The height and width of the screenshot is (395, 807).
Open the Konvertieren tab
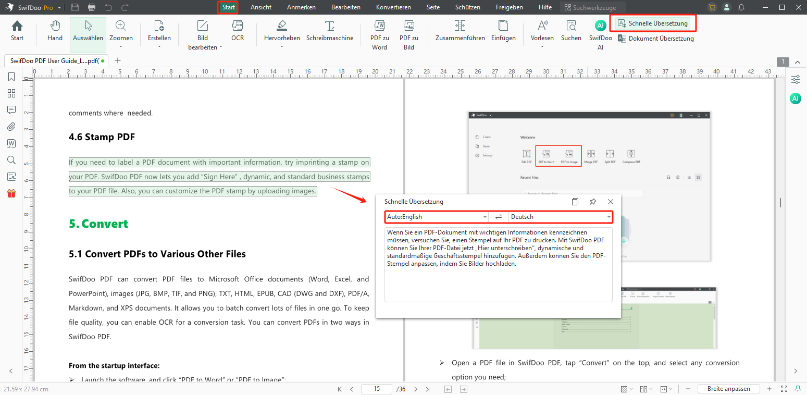click(393, 7)
